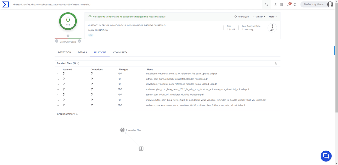
Task: Click the malwarebytes 2022_04 file name
Action: point(197,89)
